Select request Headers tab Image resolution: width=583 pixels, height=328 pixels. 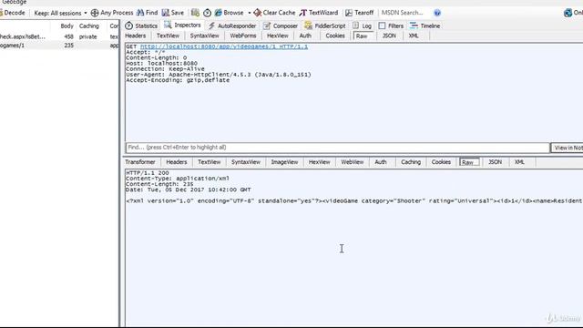[x=136, y=36]
